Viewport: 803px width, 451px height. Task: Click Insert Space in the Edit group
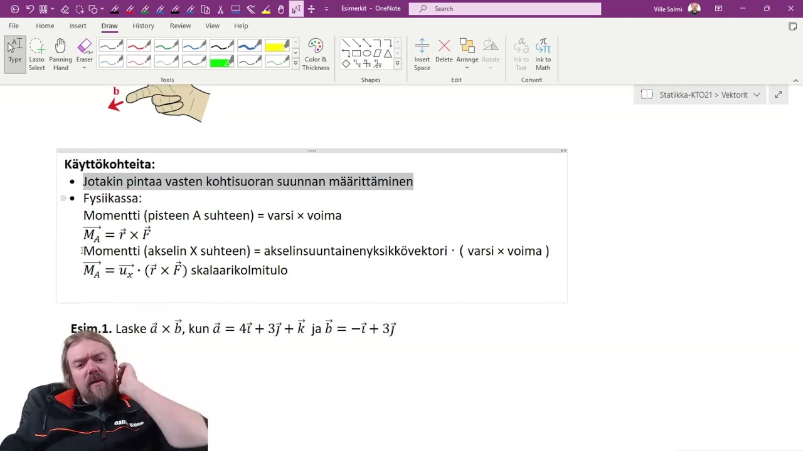(422, 54)
